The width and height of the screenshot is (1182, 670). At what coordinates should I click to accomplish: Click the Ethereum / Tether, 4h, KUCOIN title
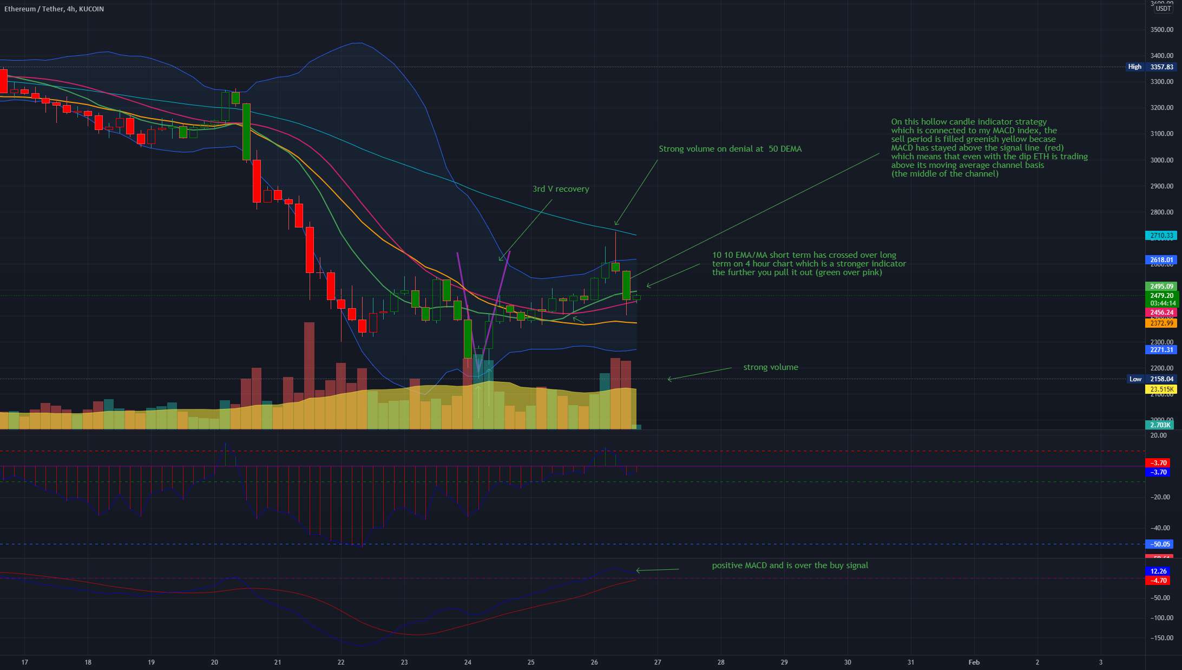[54, 9]
